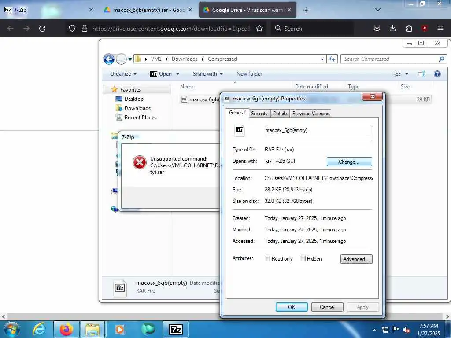Click the Favorites header in sidebar
This screenshot has height=338, width=451.
point(130,90)
